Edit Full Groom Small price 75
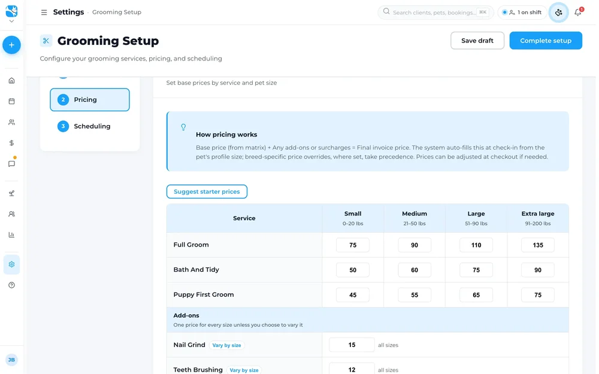599x374 pixels. 353,245
